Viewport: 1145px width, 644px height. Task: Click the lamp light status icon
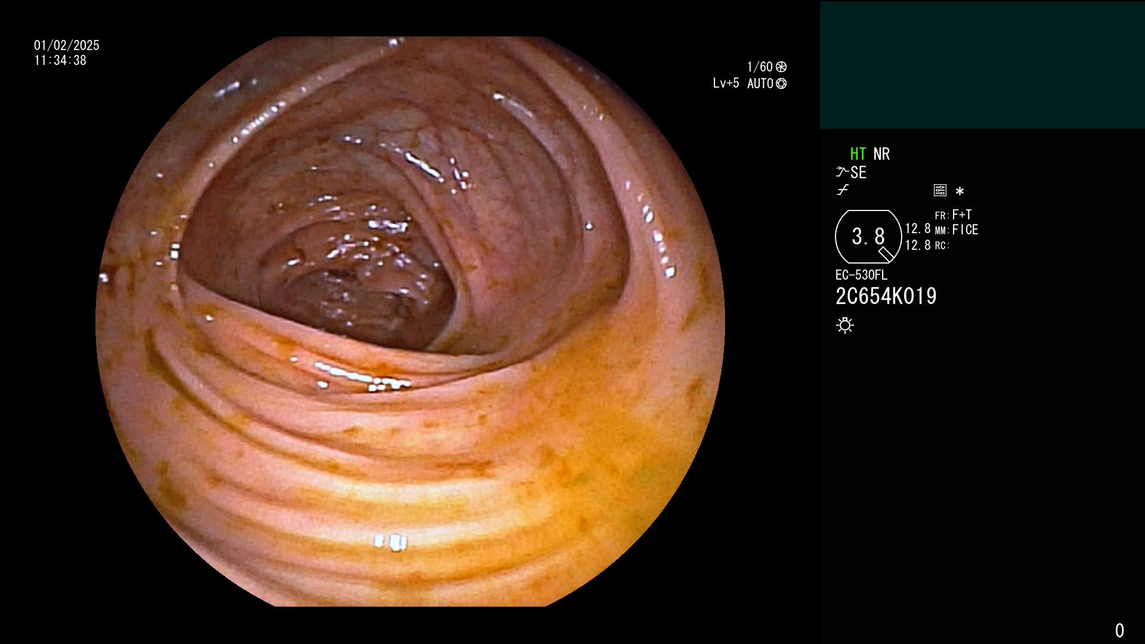click(845, 325)
